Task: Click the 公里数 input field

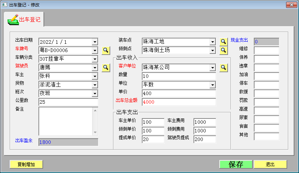Action: (68, 102)
